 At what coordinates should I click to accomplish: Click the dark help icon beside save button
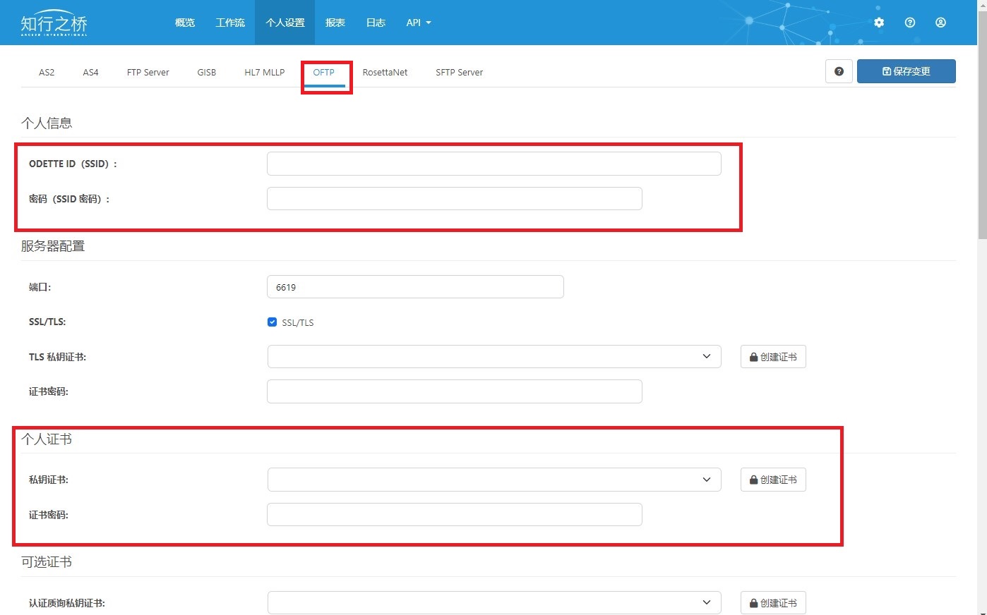tap(839, 71)
